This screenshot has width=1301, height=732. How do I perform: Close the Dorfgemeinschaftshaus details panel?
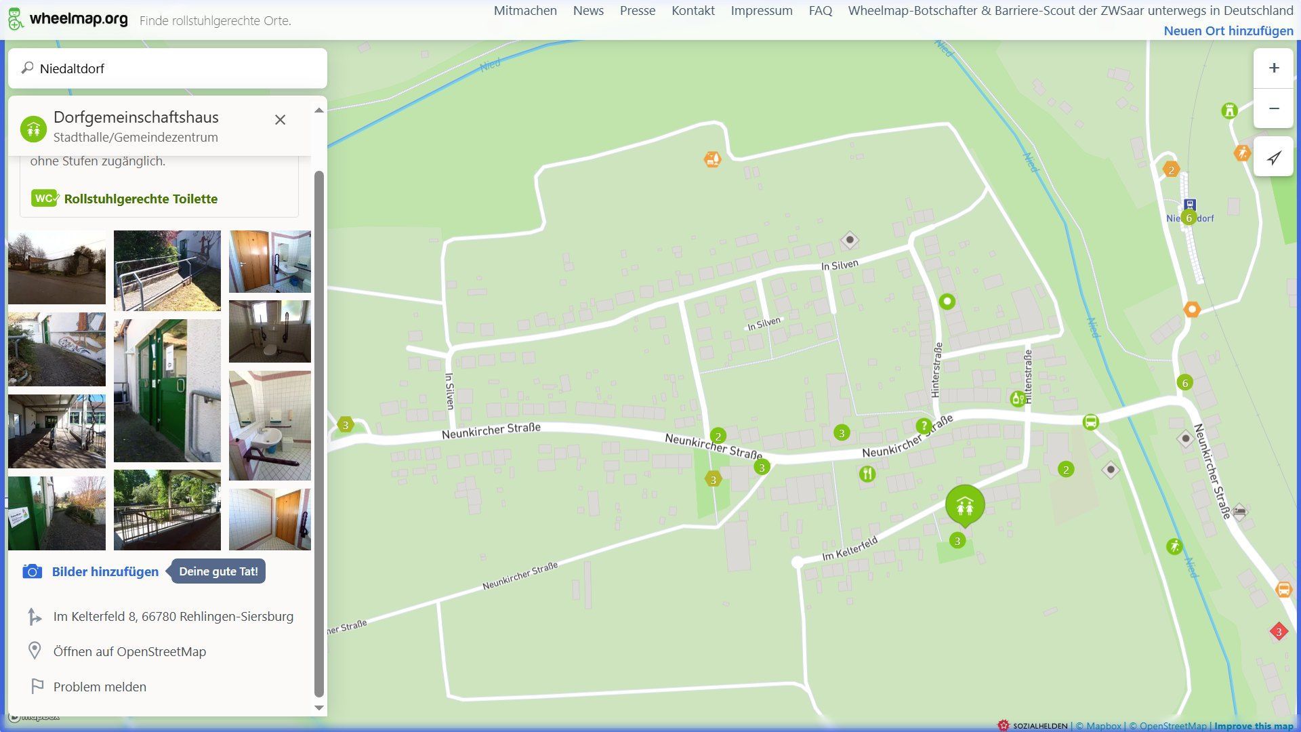tap(280, 120)
